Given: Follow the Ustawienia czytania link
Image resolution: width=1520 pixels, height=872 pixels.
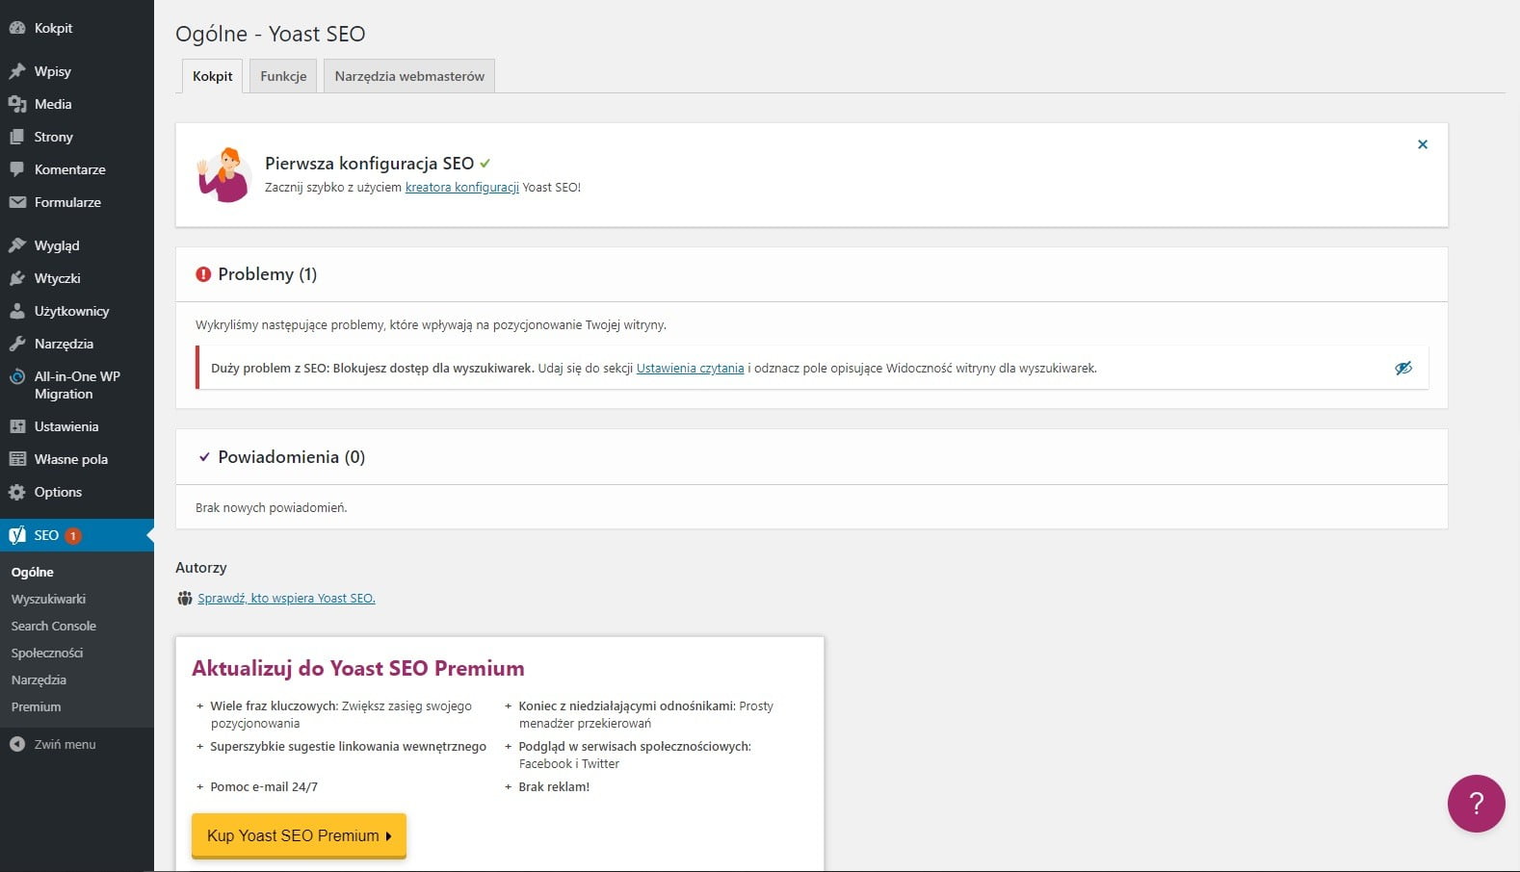Looking at the screenshot, I should (x=690, y=369).
